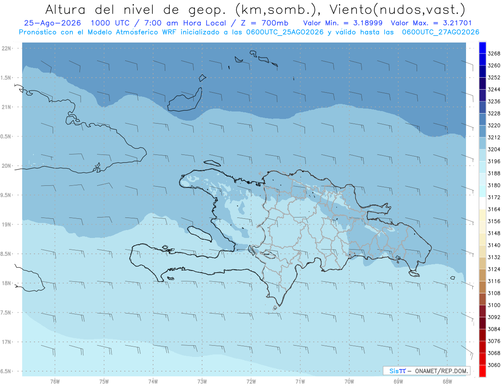The image size is (502, 387).
Task: Click the '3172' color scale value
Action: coord(494,197)
